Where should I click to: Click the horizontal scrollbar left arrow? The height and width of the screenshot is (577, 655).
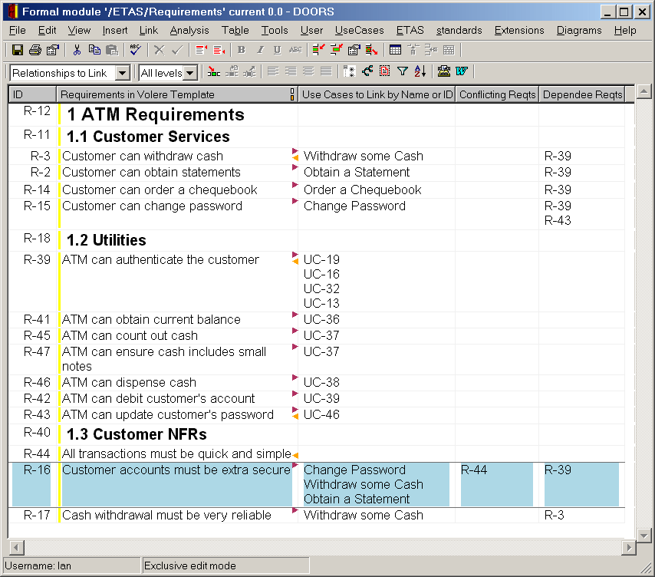17,547
